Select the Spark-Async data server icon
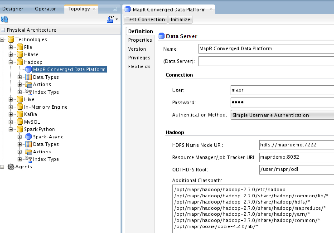Screen dimensions: 334x233 coord(29,137)
